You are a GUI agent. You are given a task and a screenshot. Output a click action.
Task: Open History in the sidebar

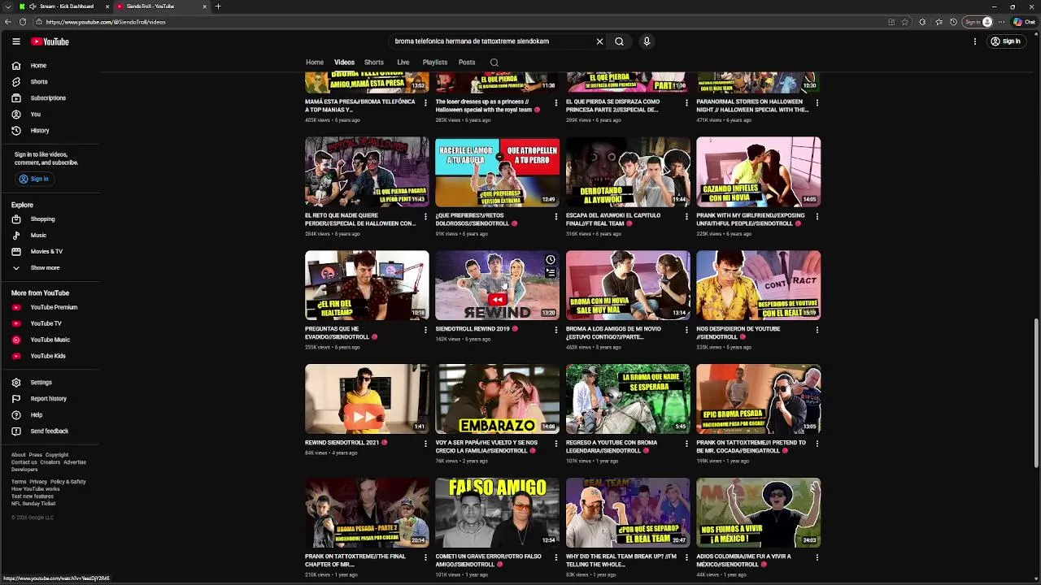pyautogui.click(x=50, y=130)
